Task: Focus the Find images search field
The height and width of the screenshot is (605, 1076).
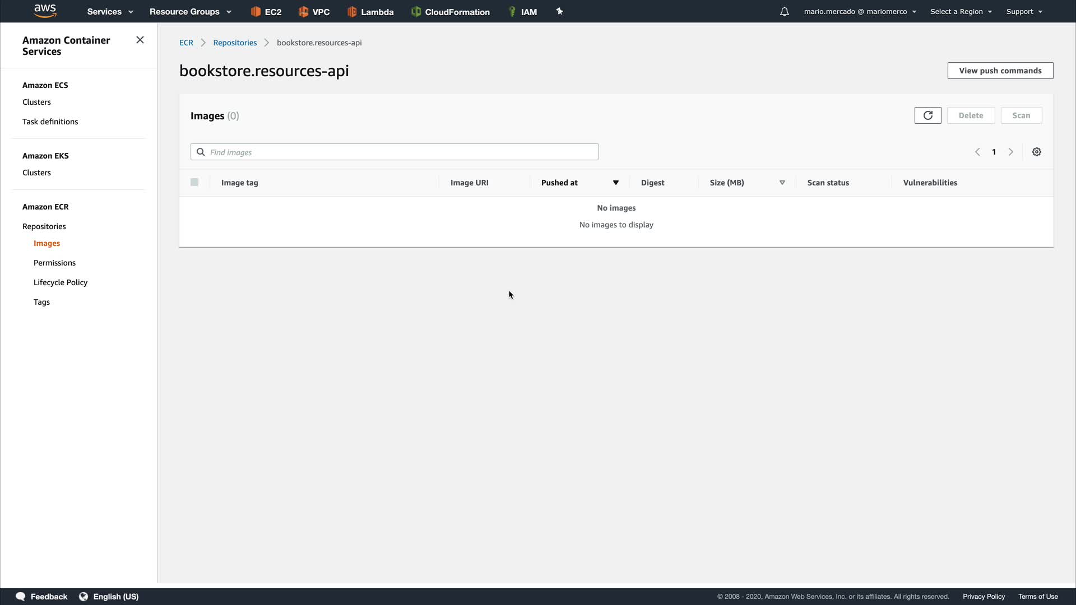Action: (x=401, y=152)
